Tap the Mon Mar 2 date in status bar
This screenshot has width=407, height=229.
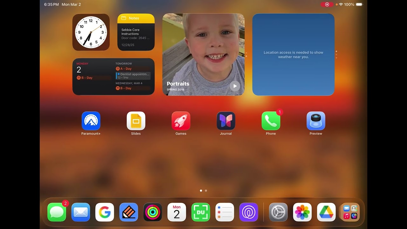click(x=71, y=4)
